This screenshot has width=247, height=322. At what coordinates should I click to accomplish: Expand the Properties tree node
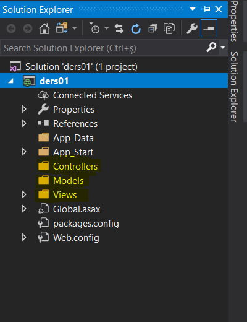coord(24,109)
